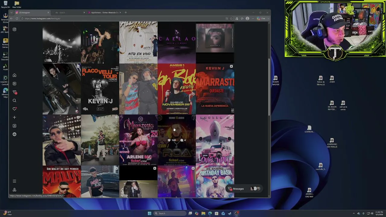The width and height of the screenshot is (386, 217).
Task: Open the One Way airplane post
Action: tap(215, 140)
